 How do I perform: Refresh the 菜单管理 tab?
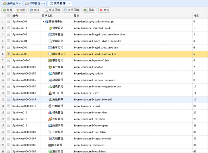68,4
